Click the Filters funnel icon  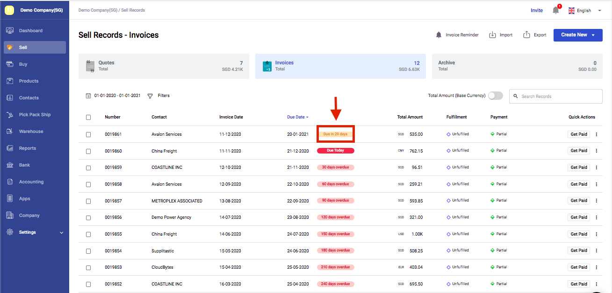[x=150, y=96]
